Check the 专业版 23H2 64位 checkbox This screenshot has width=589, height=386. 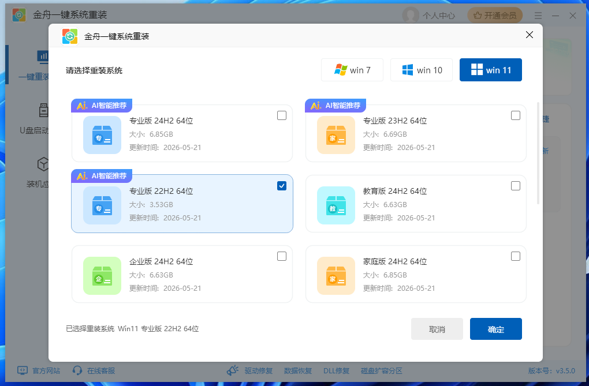pyautogui.click(x=516, y=115)
